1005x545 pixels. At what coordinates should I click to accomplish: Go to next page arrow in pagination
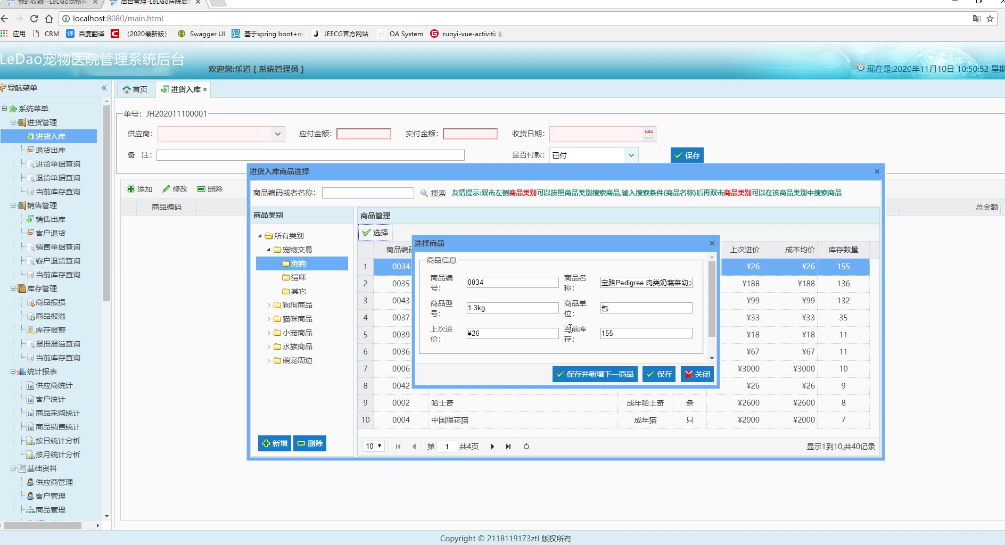pyautogui.click(x=492, y=447)
